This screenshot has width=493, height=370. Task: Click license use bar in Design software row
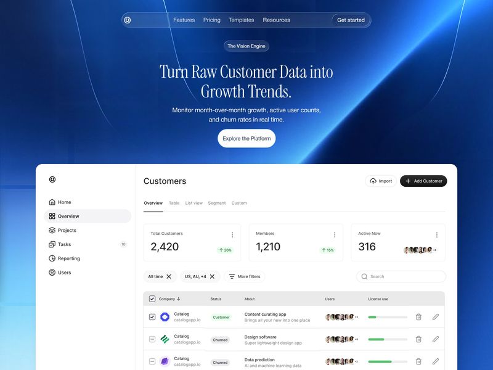pos(388,340)
